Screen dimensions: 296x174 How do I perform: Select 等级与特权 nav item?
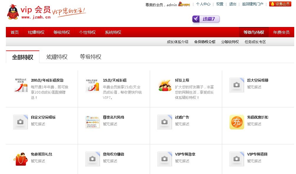pos(254,32)
